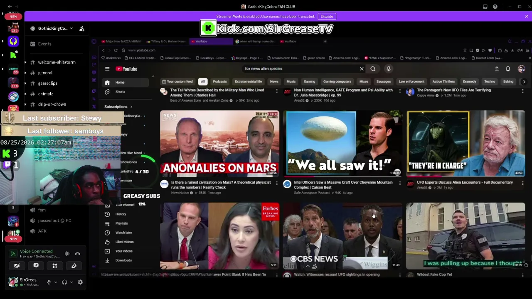Open the purple circle server icon
The image size is (532, 299).
pos(13,41)
